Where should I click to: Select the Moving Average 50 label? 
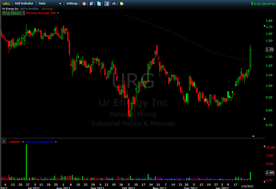(40, 142)
